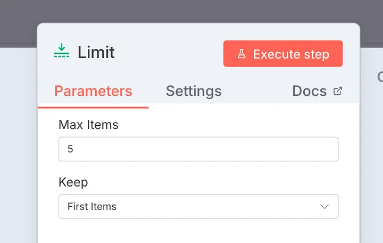383x243 pixels.
Task: Click the Max Items label
Action: pyautogui.click(x=88, y=125)
